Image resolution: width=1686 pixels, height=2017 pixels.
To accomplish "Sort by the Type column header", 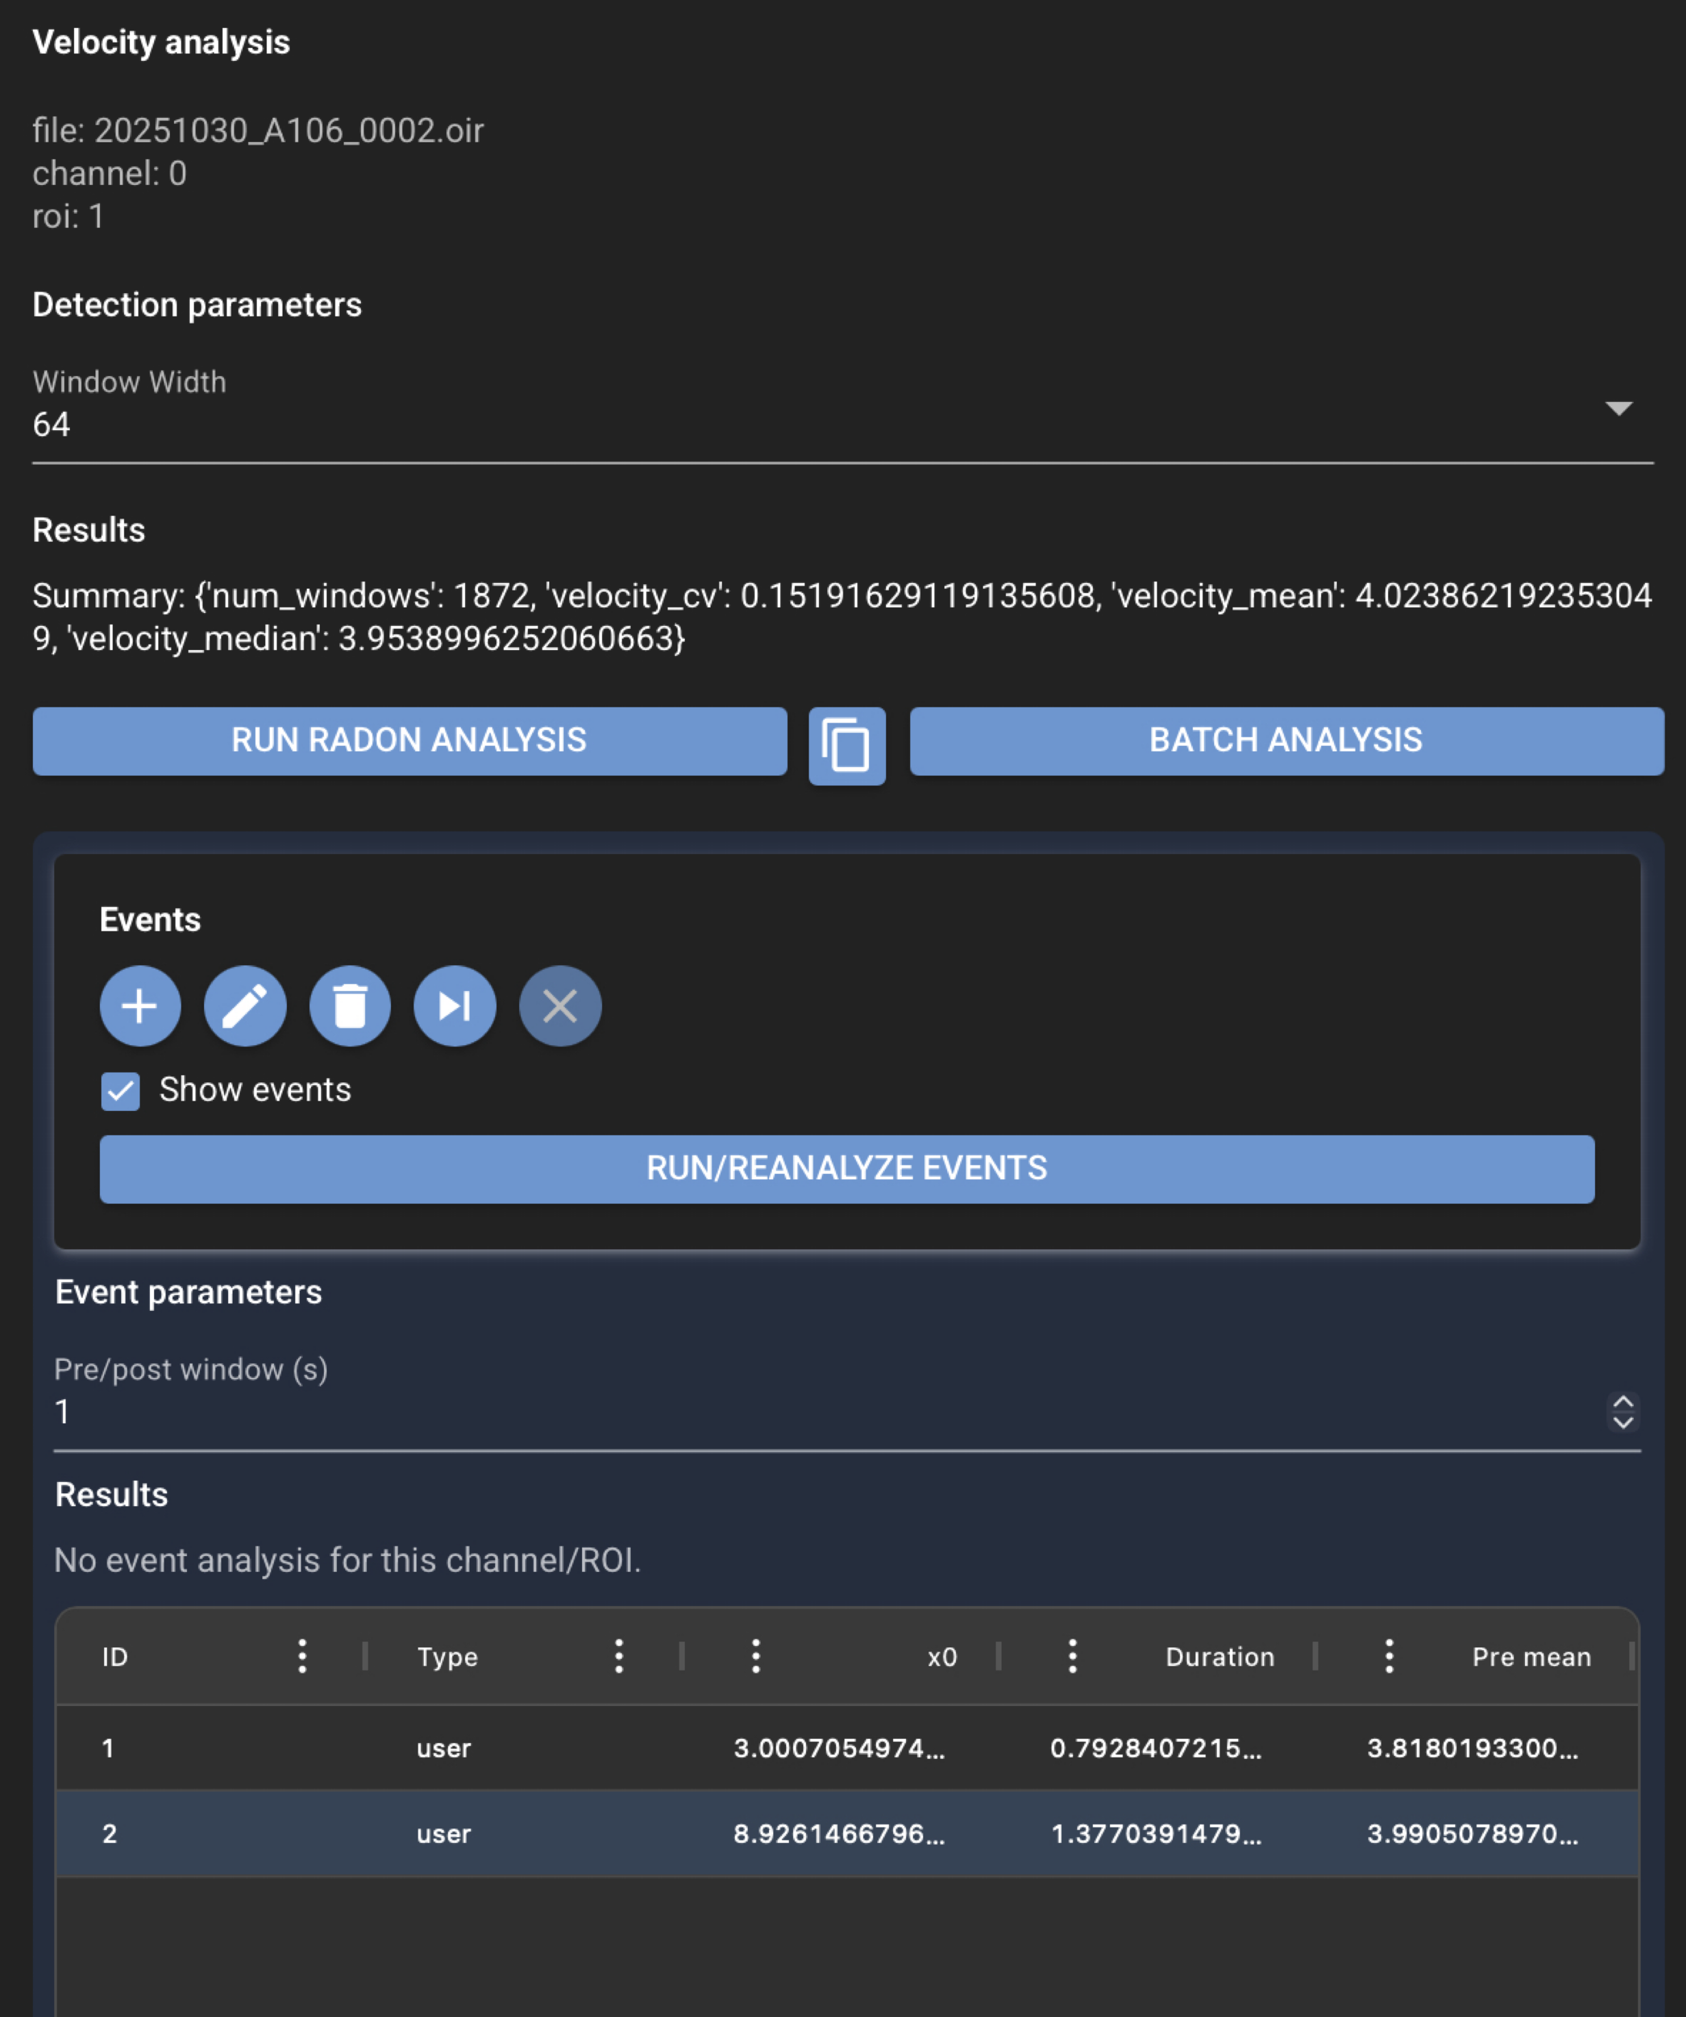I will pyautogui.click(x=447, y=1657).
